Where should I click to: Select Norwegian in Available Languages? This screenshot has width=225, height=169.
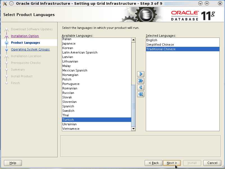point(97,75)
